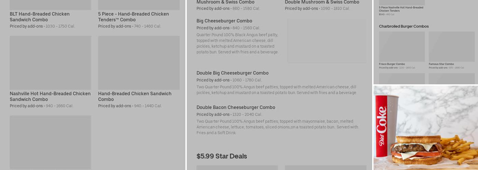Click the burger and Diet Coke photo

coord(426,128)
